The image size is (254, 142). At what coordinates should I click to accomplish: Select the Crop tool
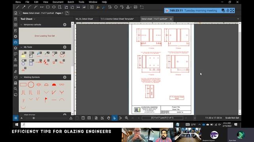(x=142, y=7)
